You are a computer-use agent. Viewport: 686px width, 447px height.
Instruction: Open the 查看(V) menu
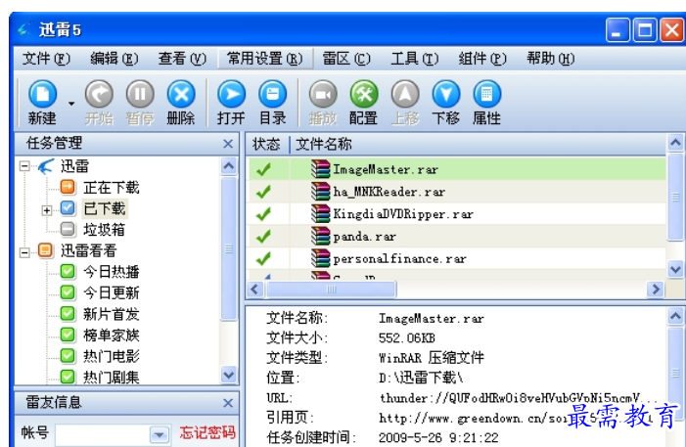pos(182,59)
